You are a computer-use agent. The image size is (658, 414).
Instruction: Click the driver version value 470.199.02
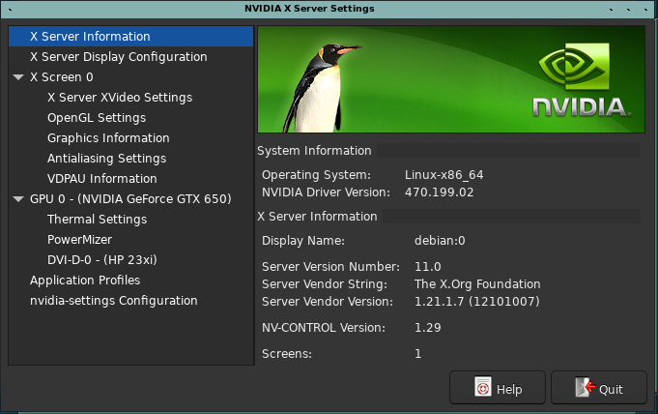(439, 192)
